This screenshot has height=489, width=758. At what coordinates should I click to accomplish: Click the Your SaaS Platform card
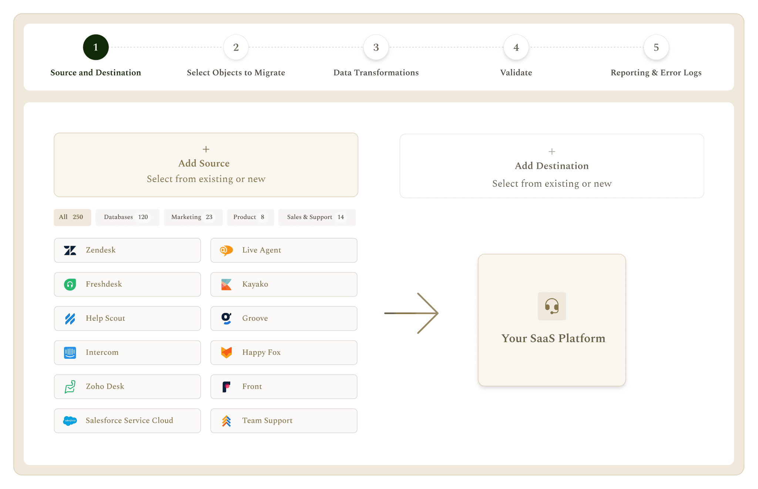click(552, 320)
